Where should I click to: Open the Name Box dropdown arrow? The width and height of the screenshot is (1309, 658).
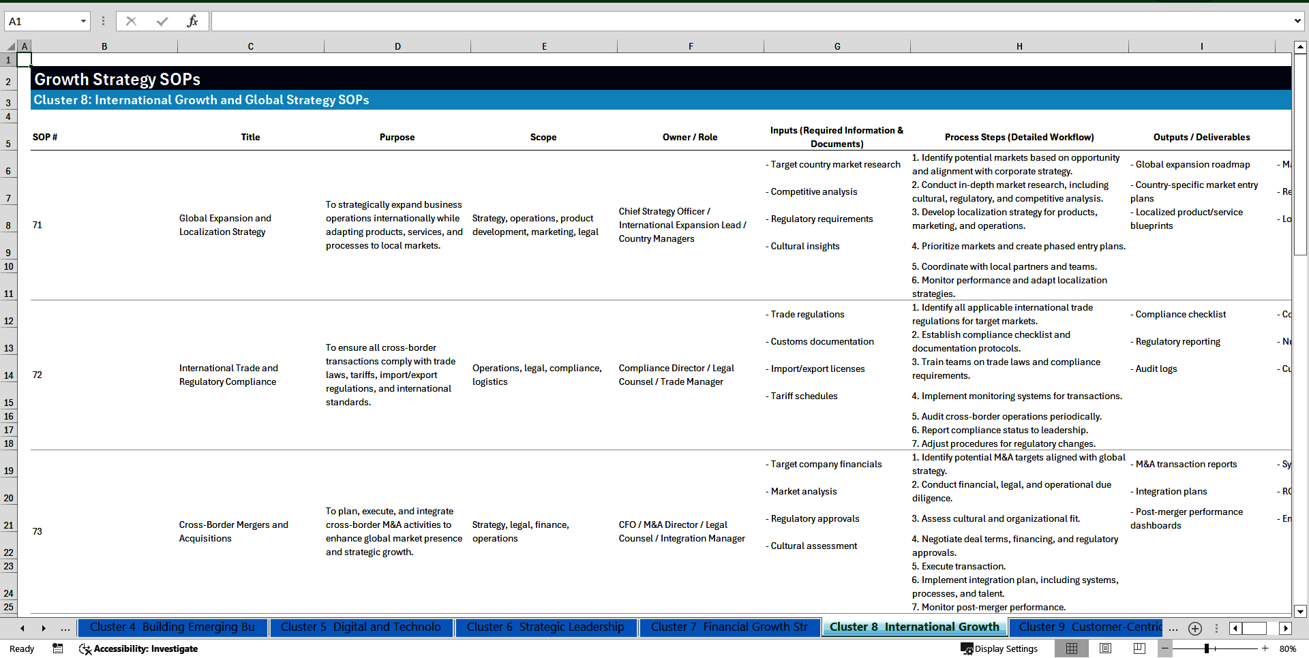point(84,20)
